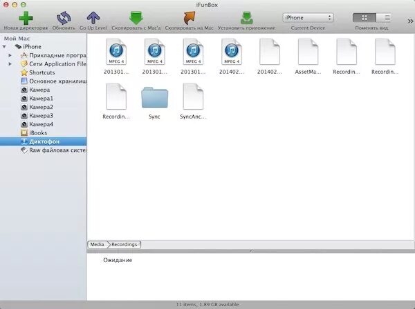The height and width of the screenshot is (309, 415).
Task: Select Сети Application File sharing item
Action: (53, 64)
